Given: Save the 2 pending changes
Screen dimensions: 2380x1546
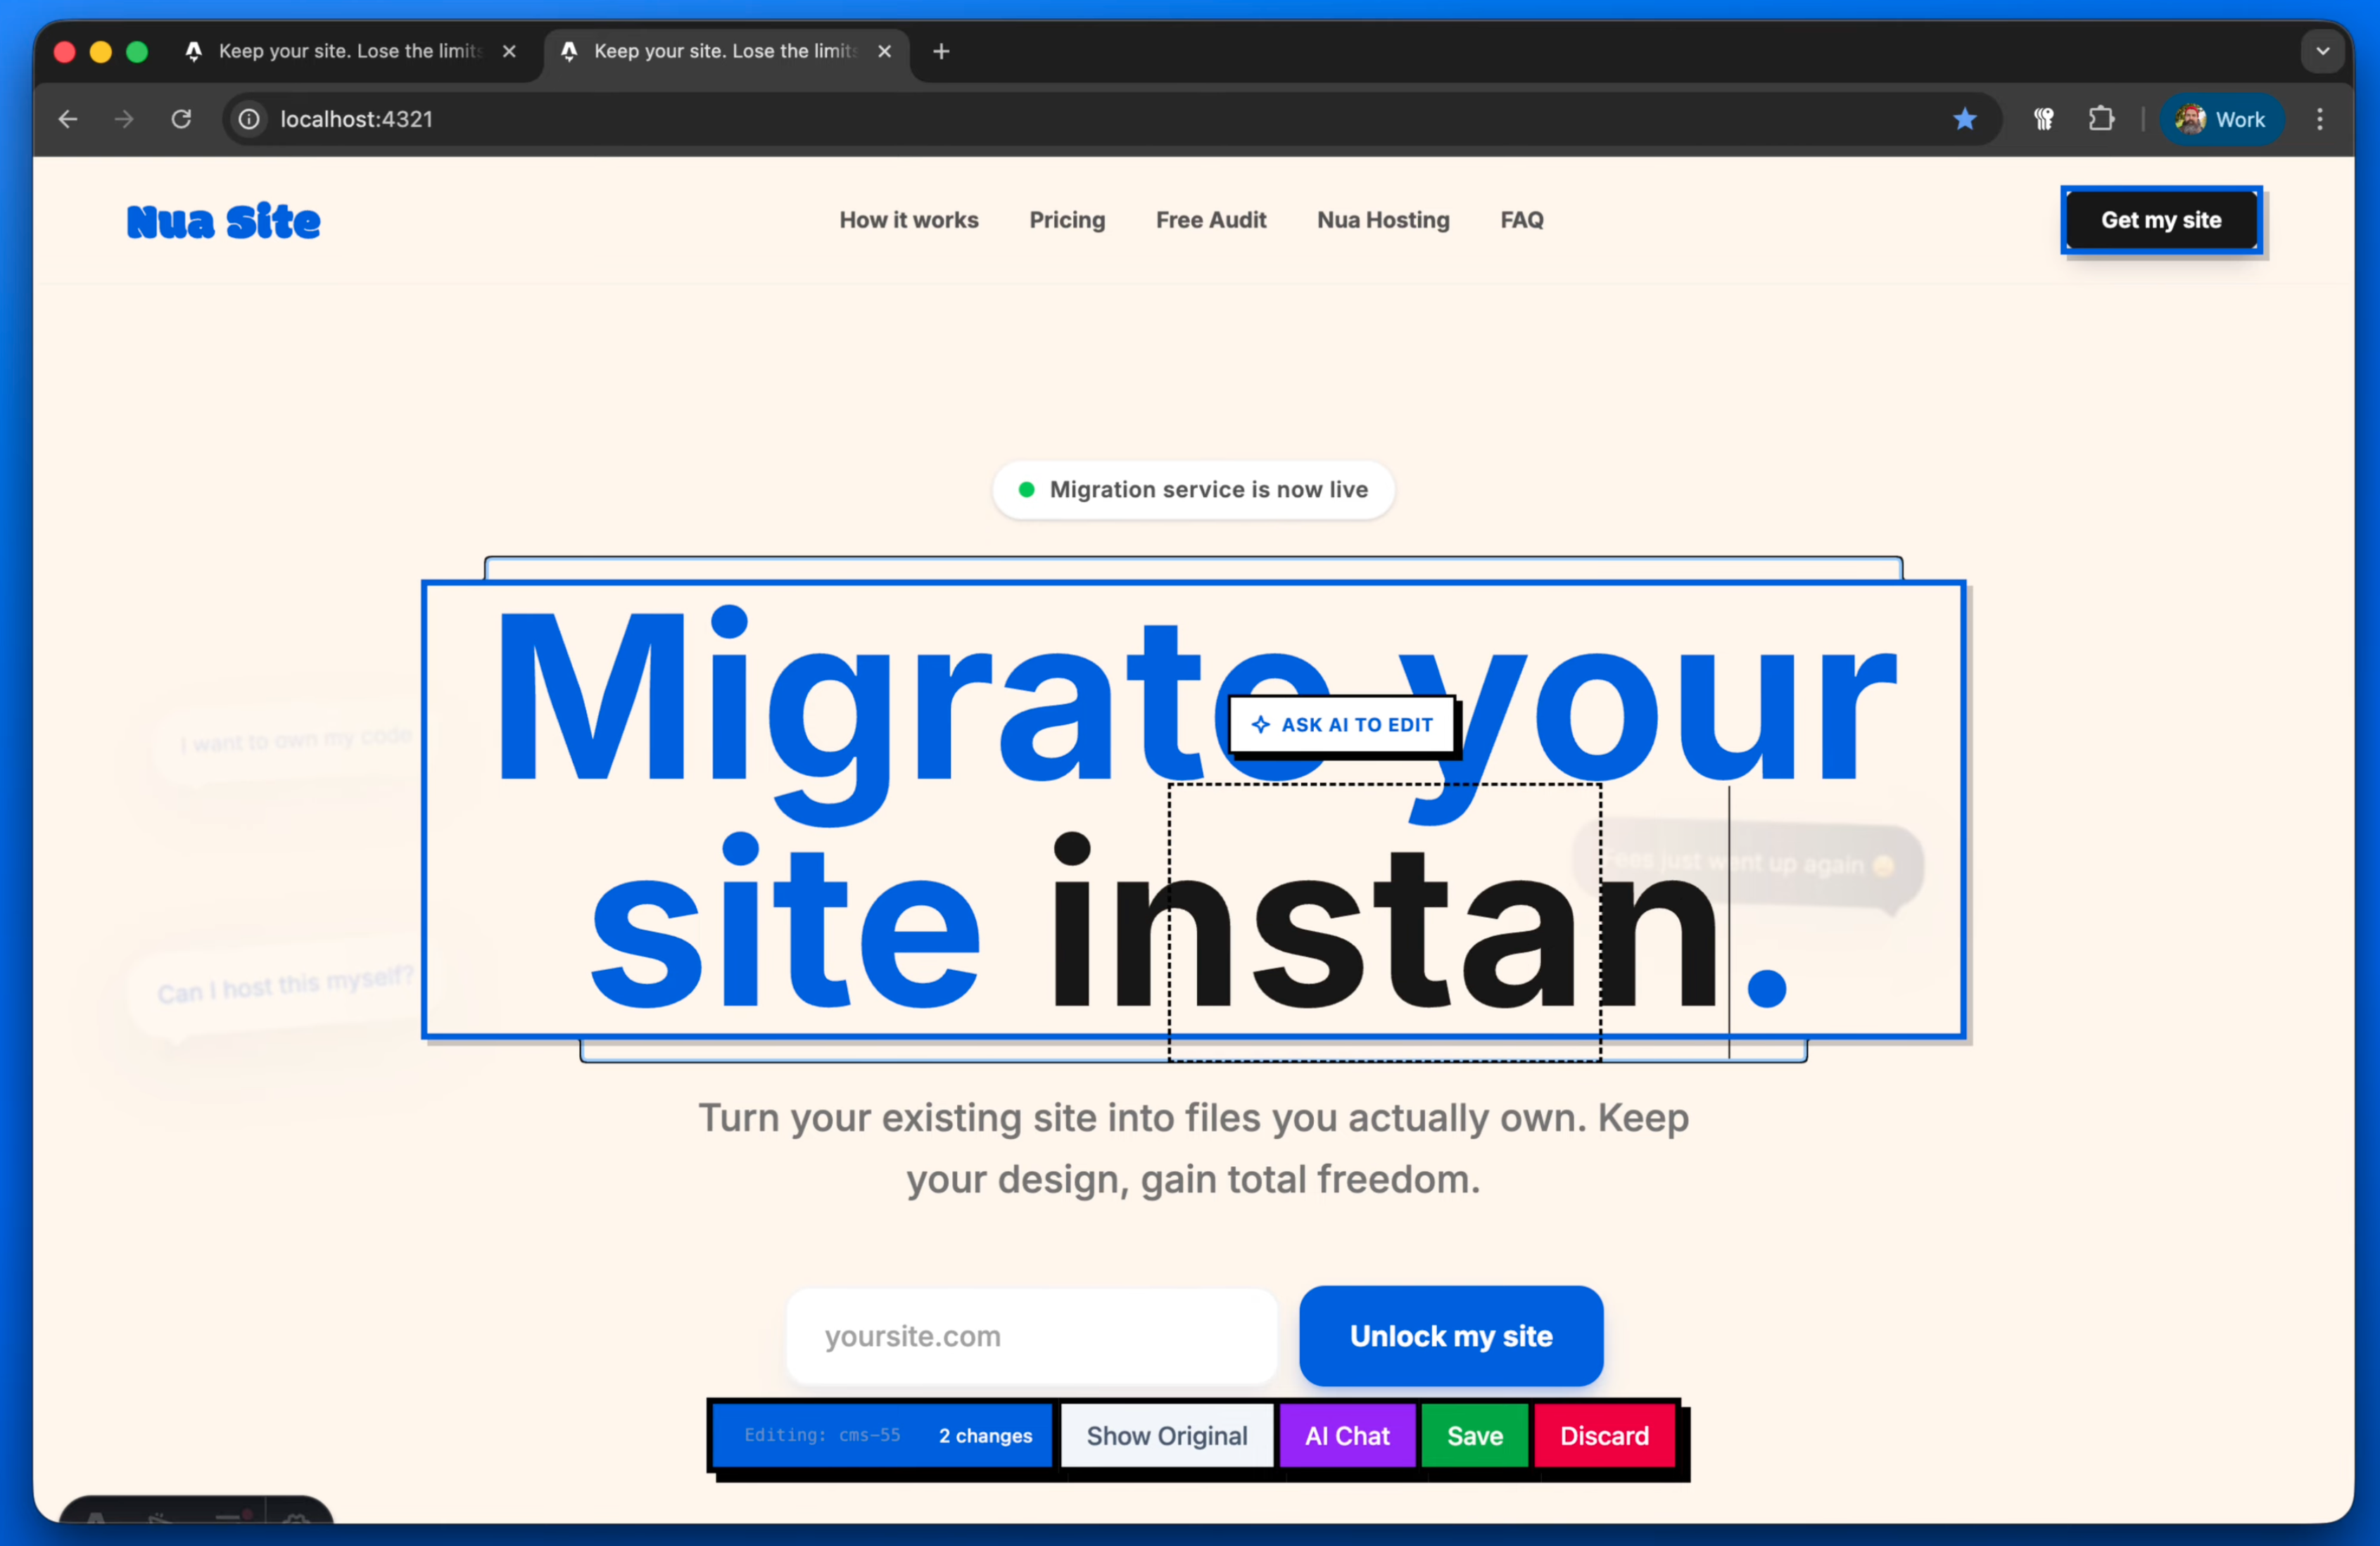Looking at the screenshot, I should point(1474,1436).
